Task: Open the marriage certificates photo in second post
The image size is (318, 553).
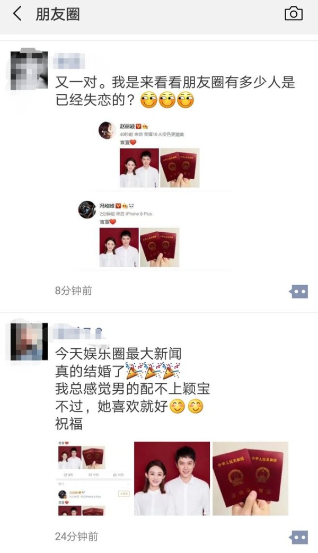Action: pyautogui.click(x=251, y=478)
